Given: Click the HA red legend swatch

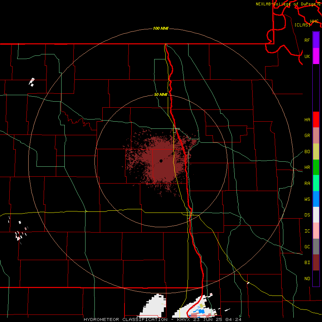Looking at the screenshot, I should coord(316,119).
